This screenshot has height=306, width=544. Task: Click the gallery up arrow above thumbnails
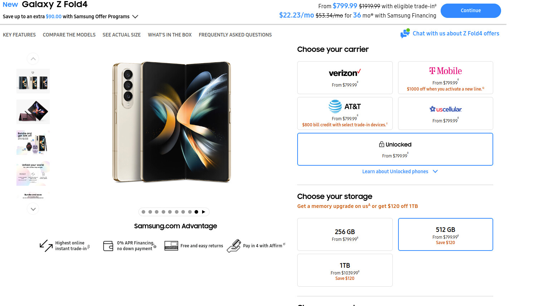pyautogui.click(x=33, y=59)
